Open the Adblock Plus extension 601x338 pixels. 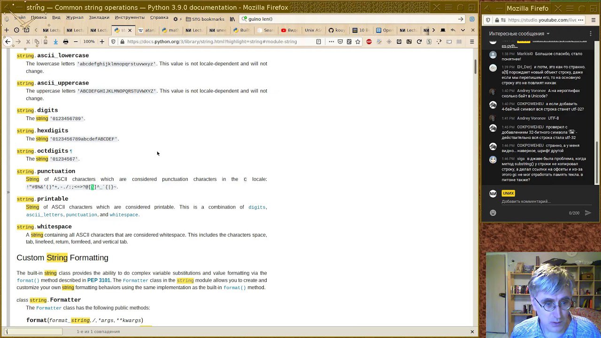[369, 42]
